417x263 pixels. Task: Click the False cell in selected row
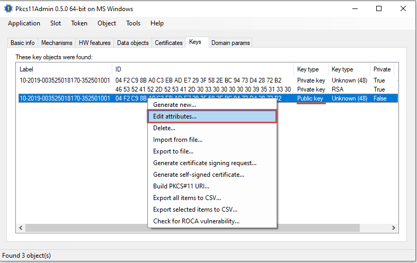coord(380,98)
